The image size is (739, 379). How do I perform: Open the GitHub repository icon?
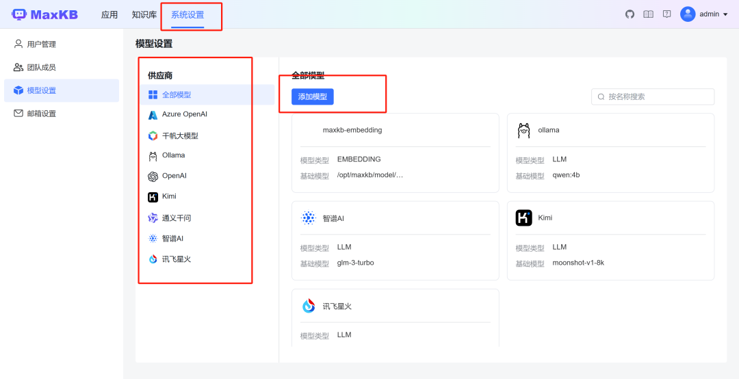[x=630, y=14]
